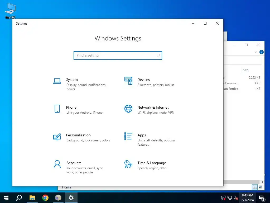
Task: Click 'Wi-Fi, airplane mode, VPN' description
Action: 156,113
